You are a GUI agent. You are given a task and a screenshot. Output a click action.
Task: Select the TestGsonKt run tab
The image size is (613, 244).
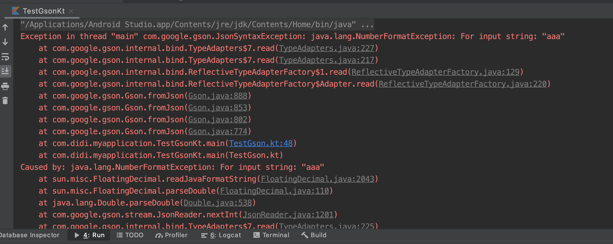click(42, 11)
